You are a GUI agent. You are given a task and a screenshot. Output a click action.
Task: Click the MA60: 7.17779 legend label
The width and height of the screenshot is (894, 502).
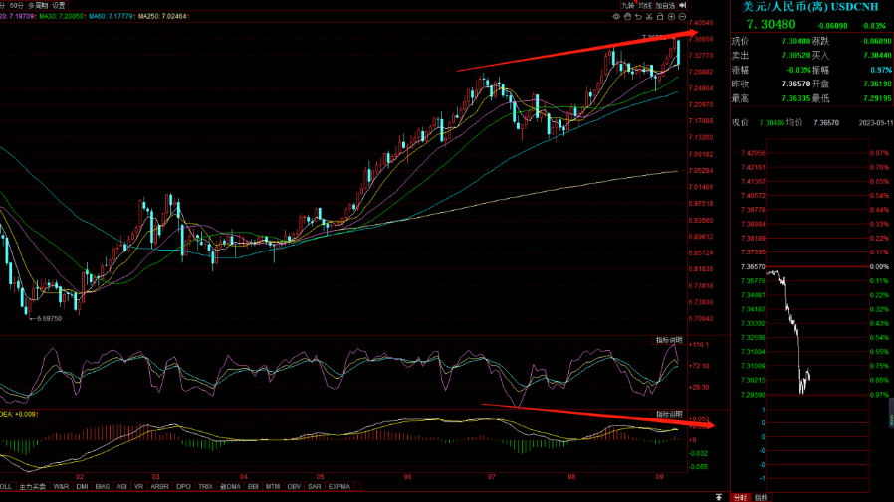tap(112, 16)
